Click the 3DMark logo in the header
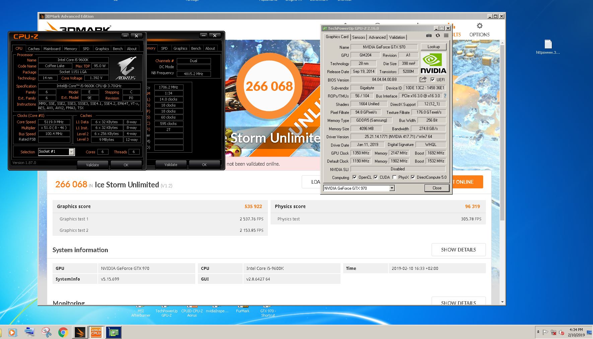 point(78,27)
